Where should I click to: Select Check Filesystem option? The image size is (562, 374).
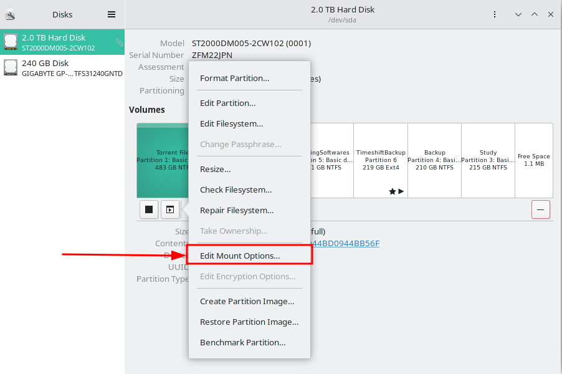click(x=236, y=189)
